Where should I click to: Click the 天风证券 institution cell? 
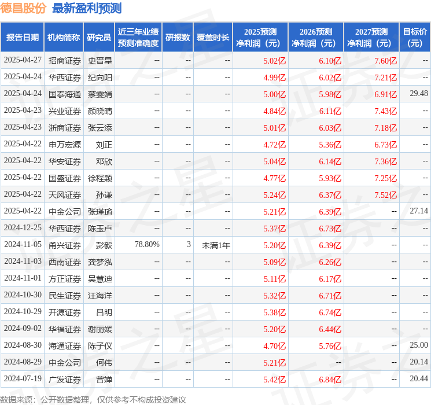click(65, 195)
